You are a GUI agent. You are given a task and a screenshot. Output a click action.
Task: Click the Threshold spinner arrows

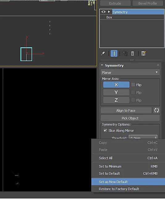pyautogui.click(x=155, y=137)
